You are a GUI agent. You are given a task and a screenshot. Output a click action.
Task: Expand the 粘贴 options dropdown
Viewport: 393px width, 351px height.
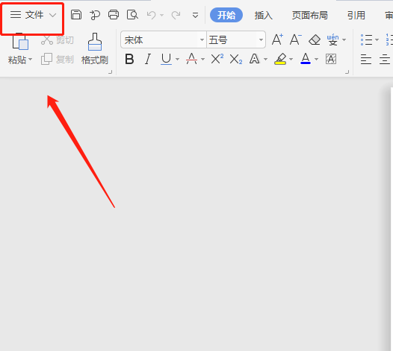pos(31,60)
